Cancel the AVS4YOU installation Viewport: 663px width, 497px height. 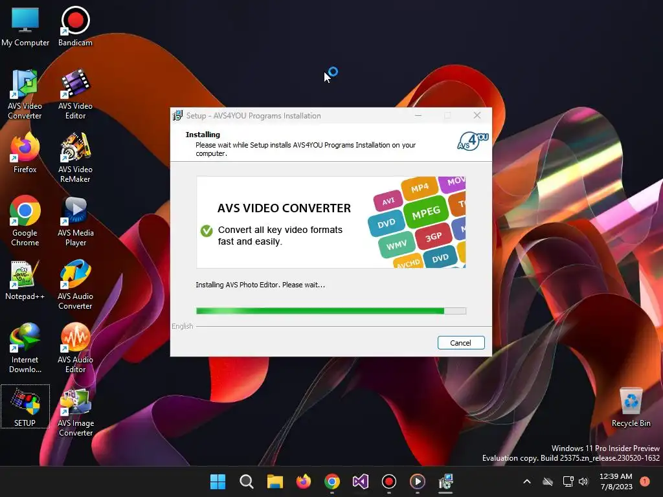(x=461, y=343)
